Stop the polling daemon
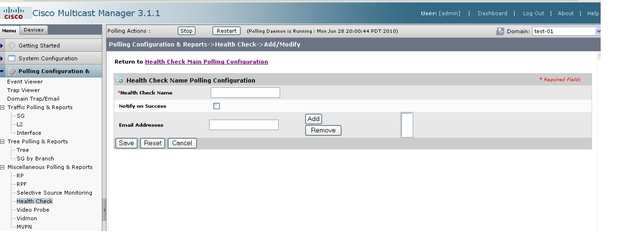Screen dimensions: 642x243 coord(186,31)
